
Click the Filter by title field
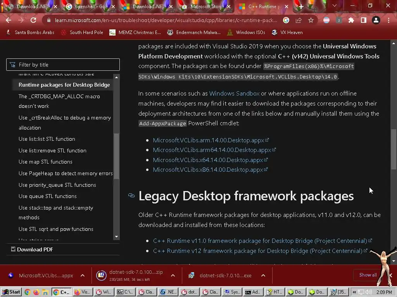(x=63, y=65)
